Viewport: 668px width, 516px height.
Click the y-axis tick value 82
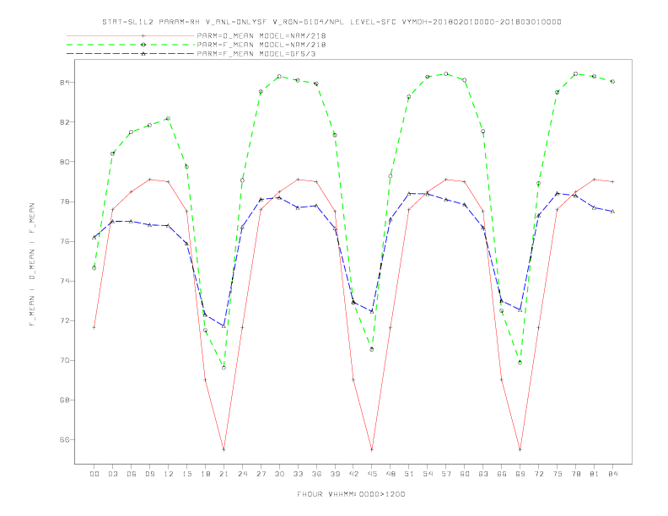click(64, 122)
